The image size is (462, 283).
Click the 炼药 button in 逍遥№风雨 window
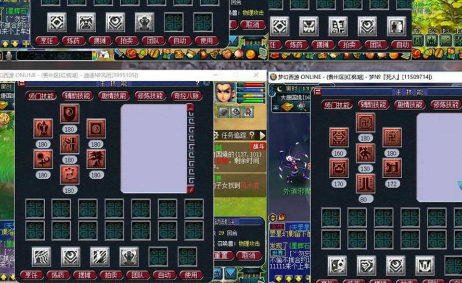pos(58,275)
